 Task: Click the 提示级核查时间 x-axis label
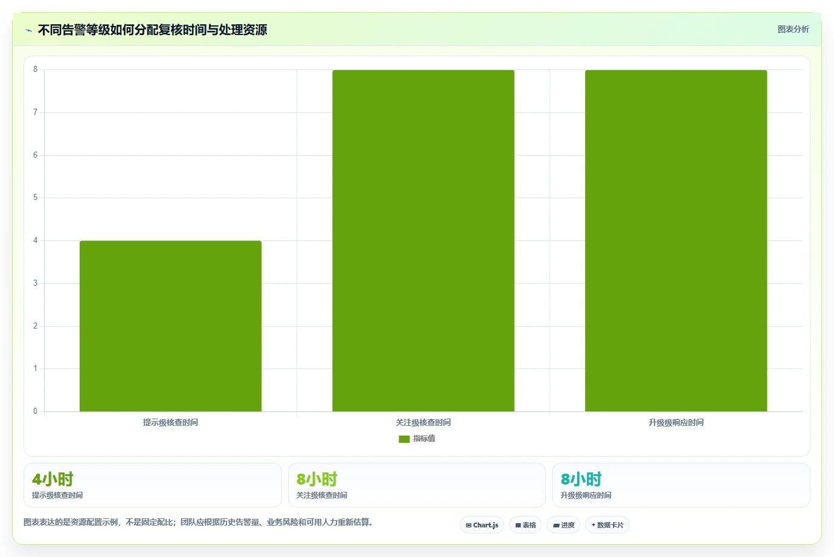pyautogui.click(x=170, y=422)
